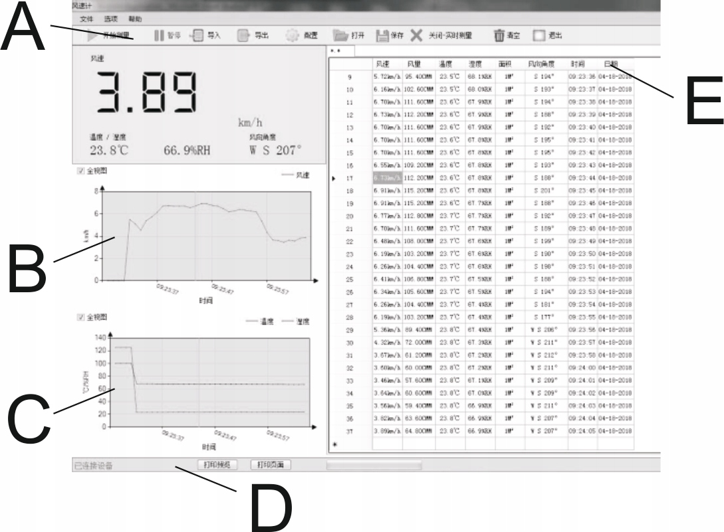Click wind speed cell 6.55km/h in row 16
The height and width of the screenshot is (532, 724).
(x=388, y=165)
